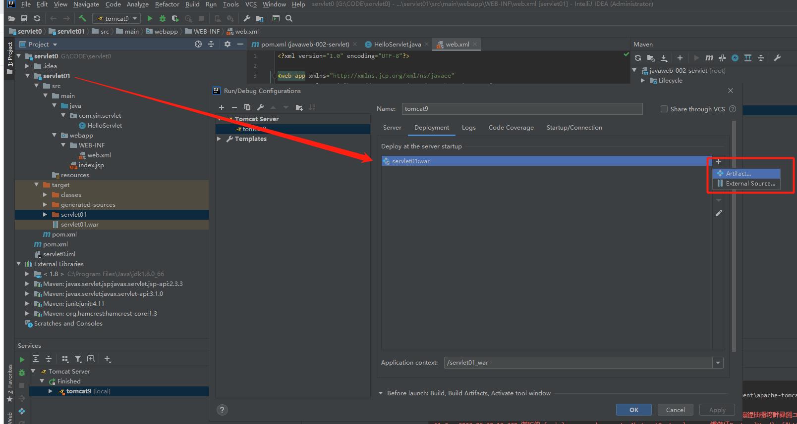The image size is (797, 424).
Task: Switch to the Server tab in dialog
Action: [x=392, y=128]
